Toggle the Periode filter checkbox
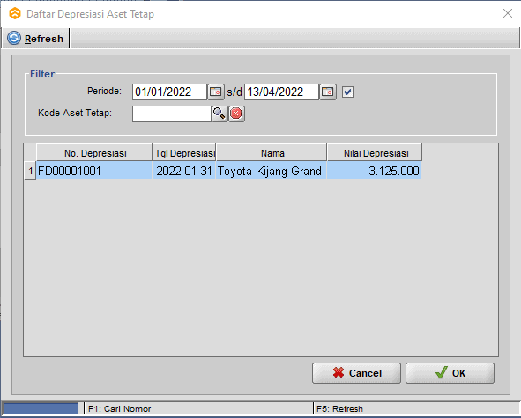Image resolution: width=521 pixels, height=418 pixels. 347,92
